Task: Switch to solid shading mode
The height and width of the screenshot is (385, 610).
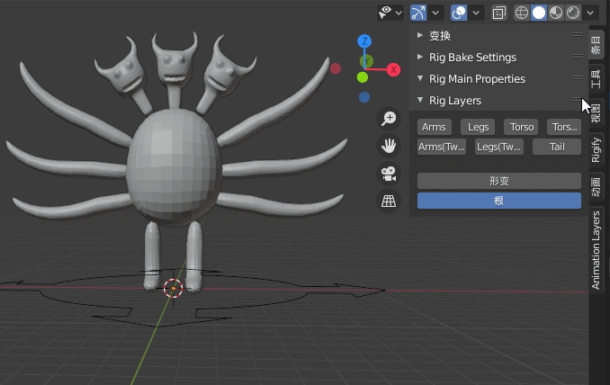Action: pyautogui.click(x=539, y=13)
